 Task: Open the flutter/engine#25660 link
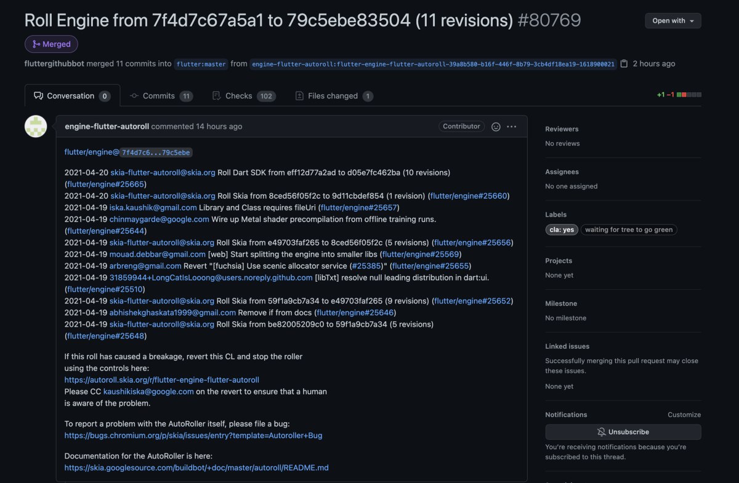point(469,196)
